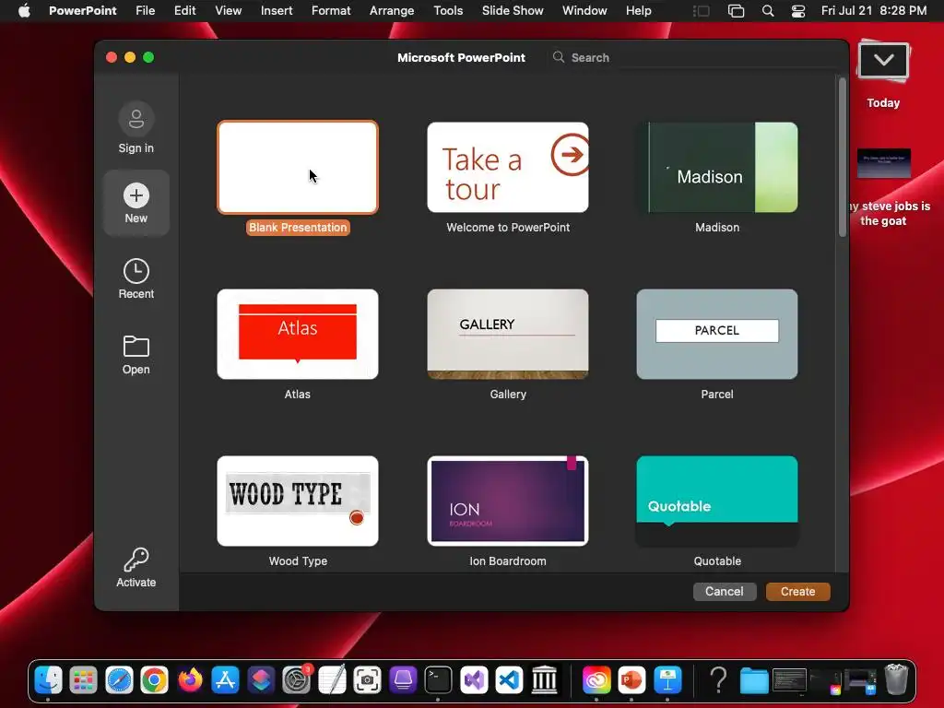The width and height of the screenshot is (944, 708).
Task: Launch Safari from the dock
Action: [119, 680]
